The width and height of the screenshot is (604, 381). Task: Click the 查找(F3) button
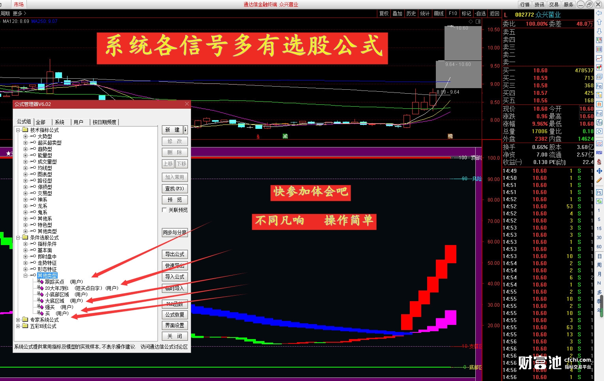(174, 189)
